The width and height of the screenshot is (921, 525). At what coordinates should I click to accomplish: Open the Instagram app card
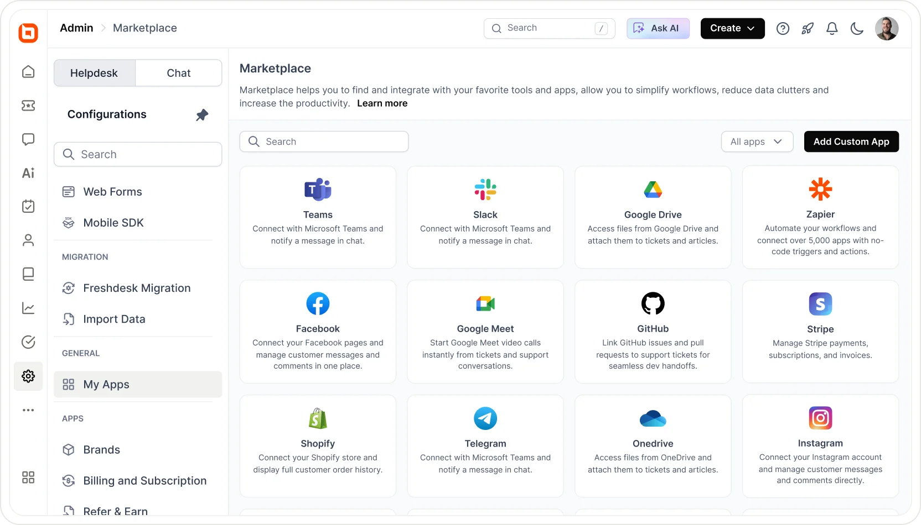click(x=820, y=446)
